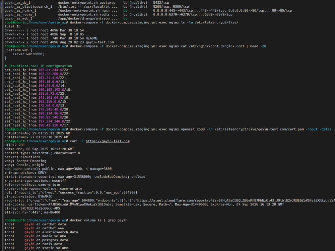
Task: Click the 'docker volume ls | grep geyin' command
Action: point(98,220)
